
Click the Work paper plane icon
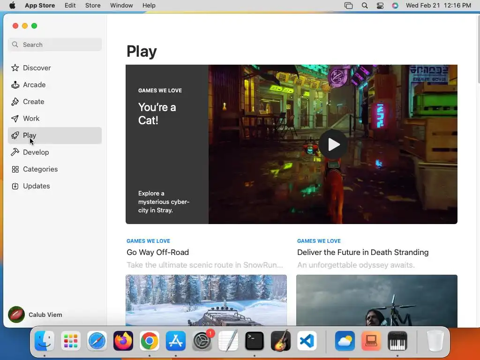coord(15,119)
